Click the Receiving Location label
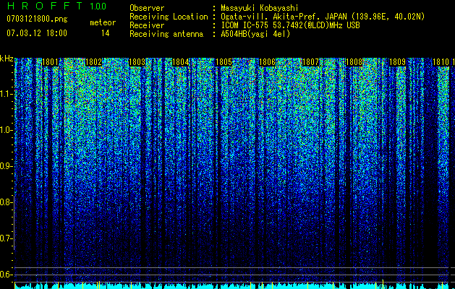Image resolution: width=455 pixels, height=289 pixels. click(169, 17)
